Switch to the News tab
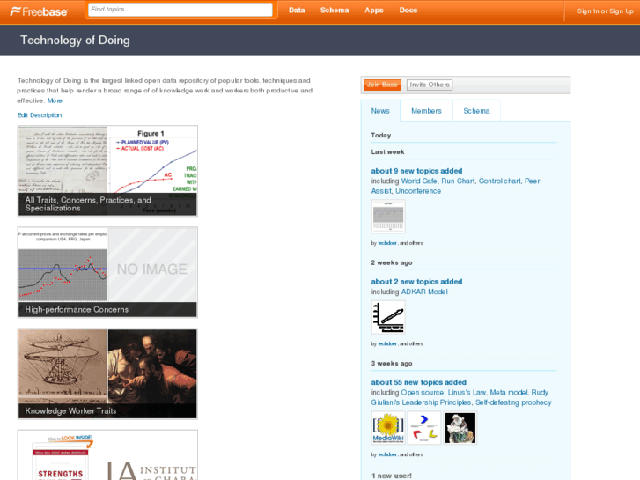Viewport: 640px width, 480px height. [380, 111]
